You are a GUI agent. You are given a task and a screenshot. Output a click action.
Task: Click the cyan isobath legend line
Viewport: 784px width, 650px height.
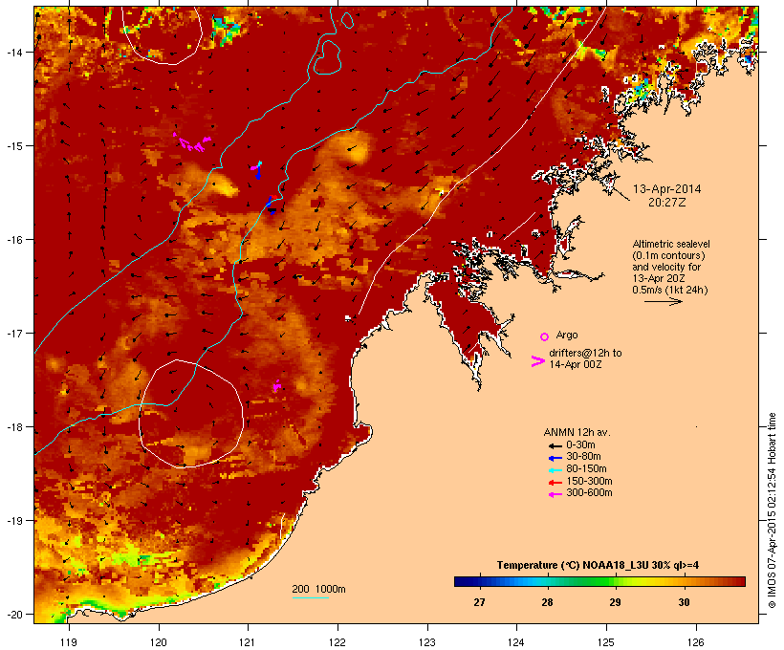tap(311, 597)
